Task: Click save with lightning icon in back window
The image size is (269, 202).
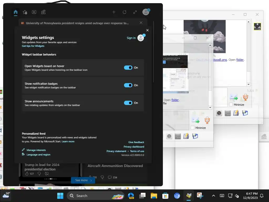Action: [236, 113]
